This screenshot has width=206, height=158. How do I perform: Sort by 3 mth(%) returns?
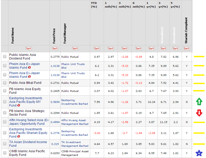(125, 49)
